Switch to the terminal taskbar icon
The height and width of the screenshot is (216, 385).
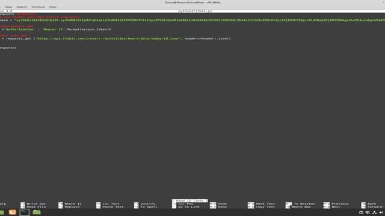pyautogui.click(x=25, y=212)
